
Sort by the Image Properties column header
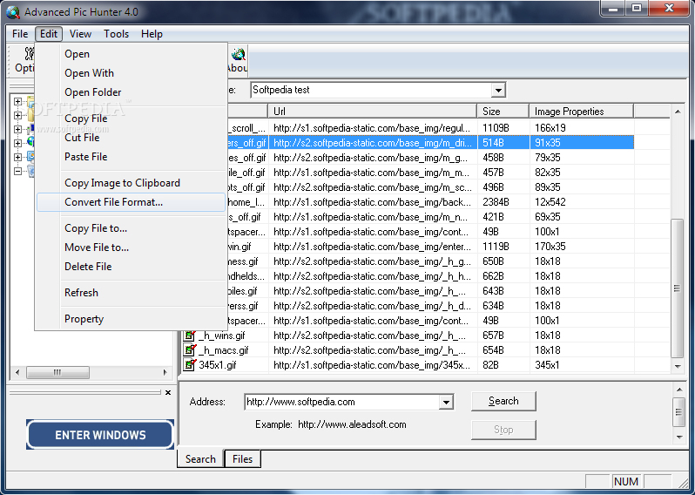(582, 112)
